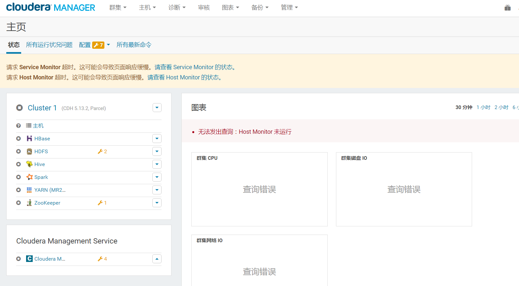
Task: Open the 备份 menu
Action: (260, 8)
